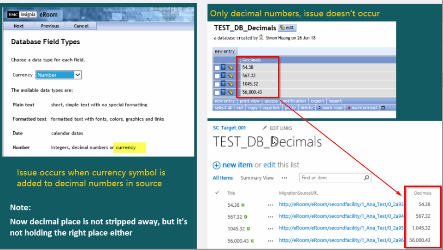Click the edit button beside TEST_DB_Decimals

(x=287, y=28)
